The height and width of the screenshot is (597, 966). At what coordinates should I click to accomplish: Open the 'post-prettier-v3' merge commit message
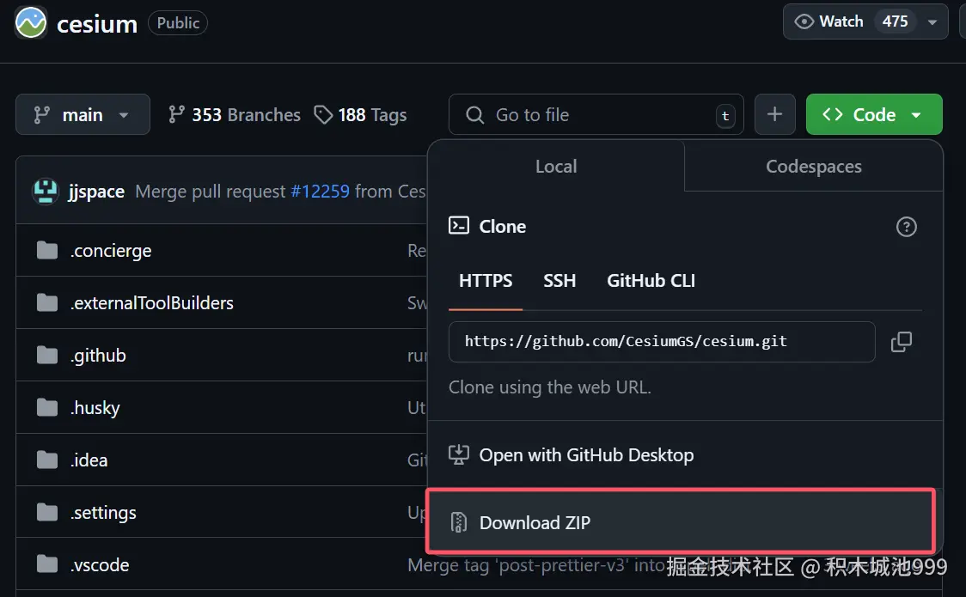(536, 565)
